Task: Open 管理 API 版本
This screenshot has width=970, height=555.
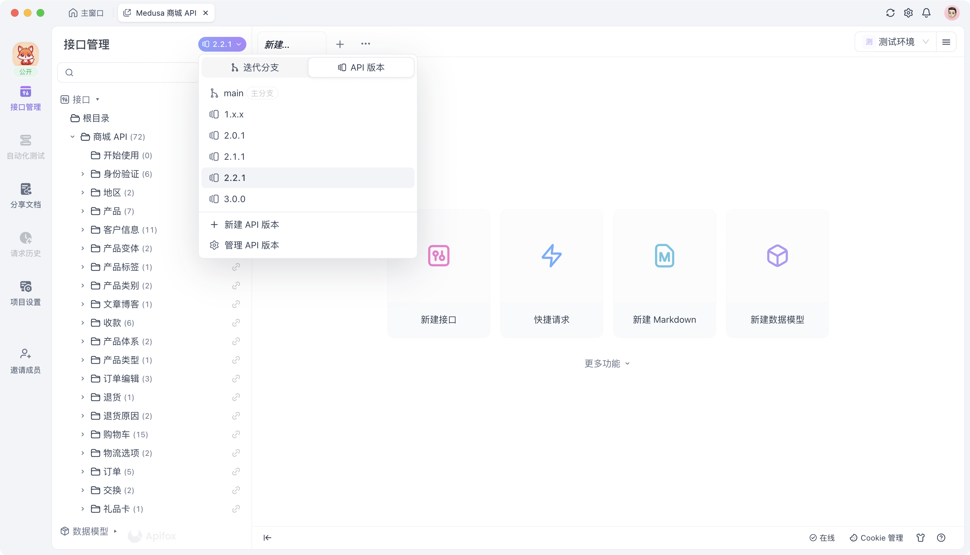Action: coord(251,245)
